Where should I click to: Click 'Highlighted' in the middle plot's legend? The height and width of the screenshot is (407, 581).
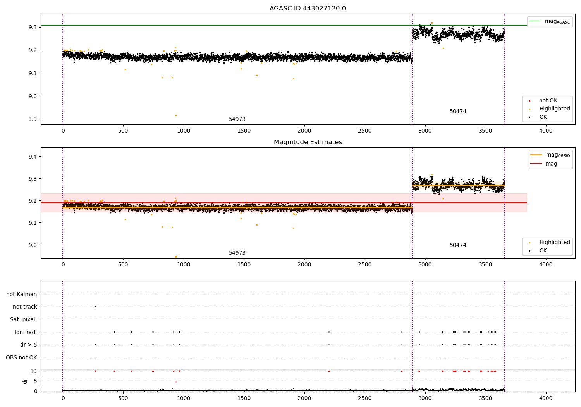pos(555,243)
